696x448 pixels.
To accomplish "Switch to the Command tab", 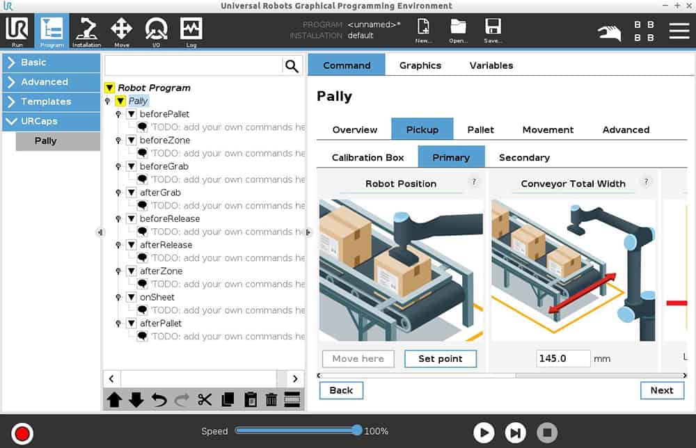I will 347,65.
